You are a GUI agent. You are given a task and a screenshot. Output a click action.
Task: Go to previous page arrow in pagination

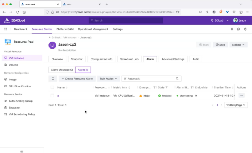[x=213, y=105]
